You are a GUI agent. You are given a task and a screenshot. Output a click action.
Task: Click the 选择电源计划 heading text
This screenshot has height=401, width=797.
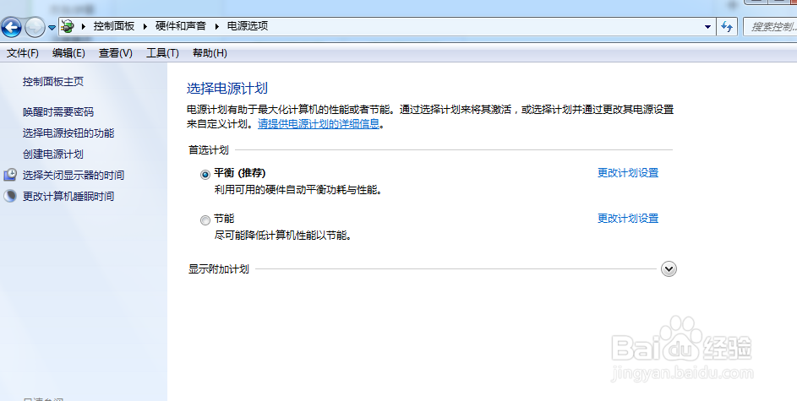[227, 89]
